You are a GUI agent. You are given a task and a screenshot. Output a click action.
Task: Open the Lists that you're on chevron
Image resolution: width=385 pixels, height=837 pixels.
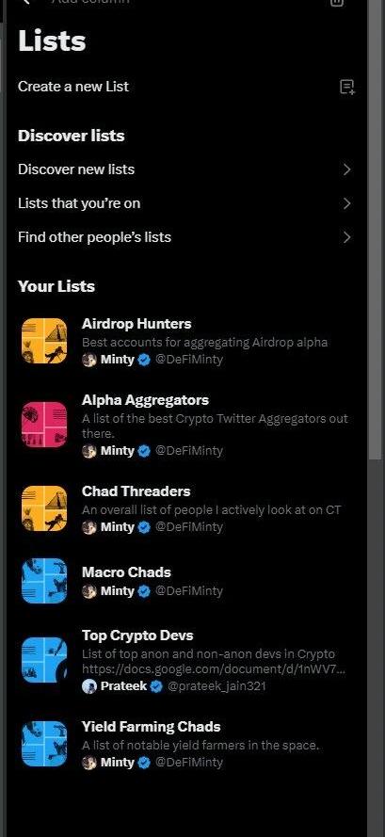[x=347, y=203]
